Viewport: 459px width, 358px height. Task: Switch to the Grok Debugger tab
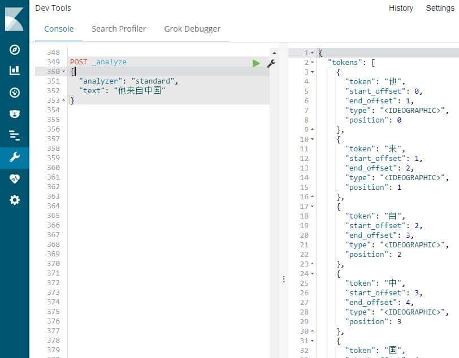click(x=192, y=29)
